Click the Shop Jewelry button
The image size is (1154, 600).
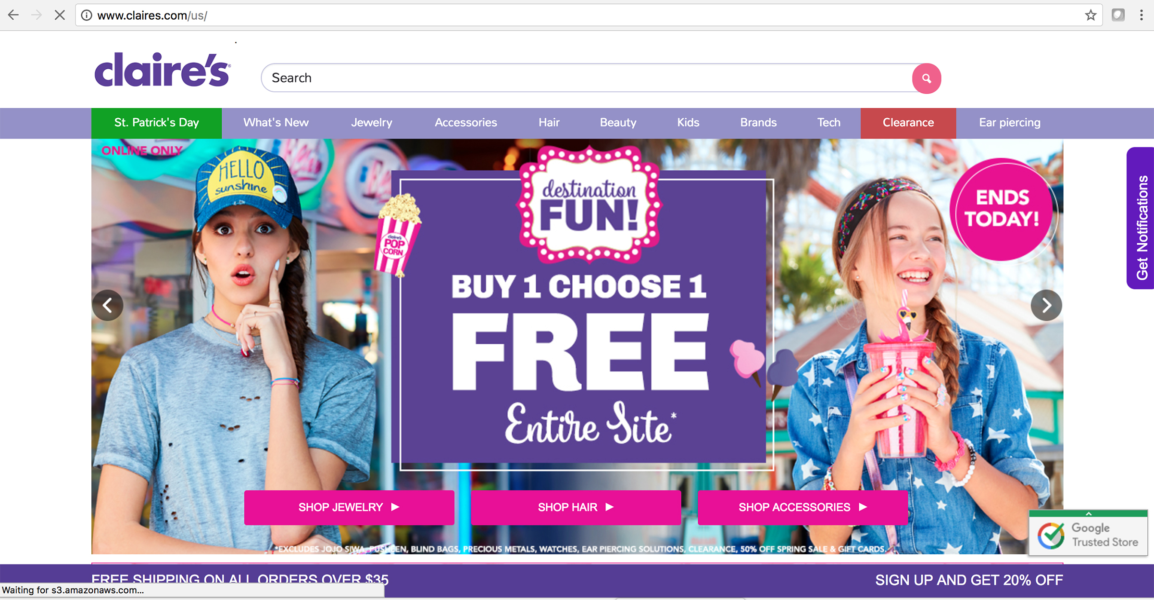pyautogui.click(x=349, y=507)
